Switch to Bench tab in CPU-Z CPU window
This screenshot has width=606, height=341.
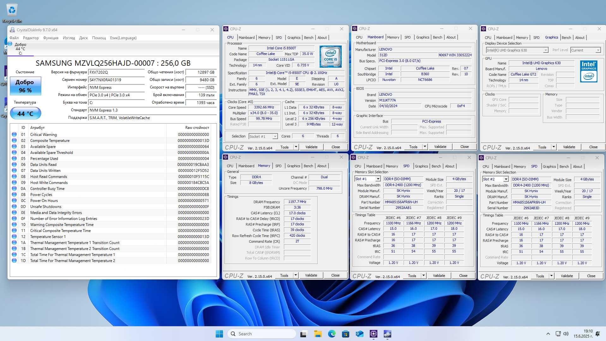point(309,37)
